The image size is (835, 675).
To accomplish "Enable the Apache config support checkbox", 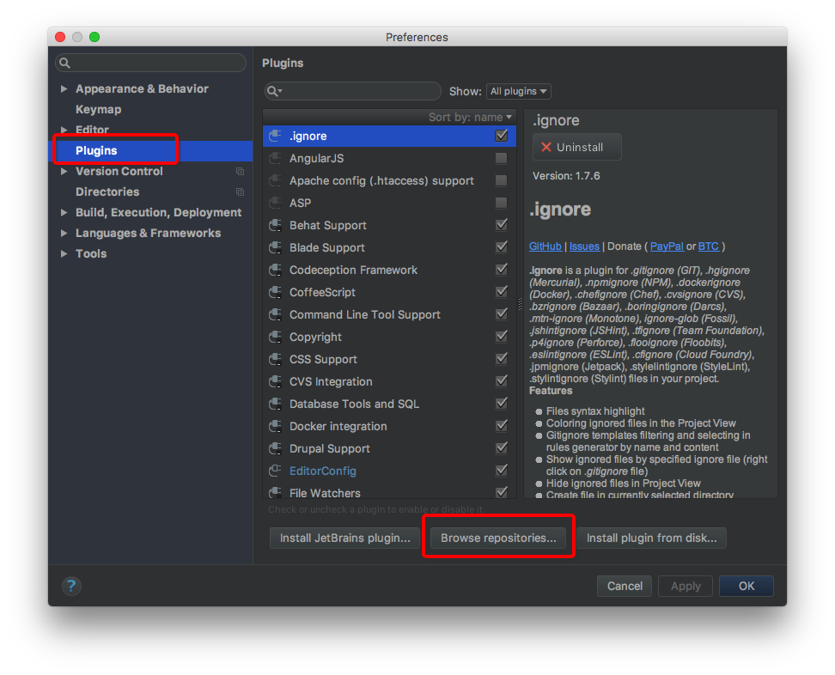I will 501,180.
